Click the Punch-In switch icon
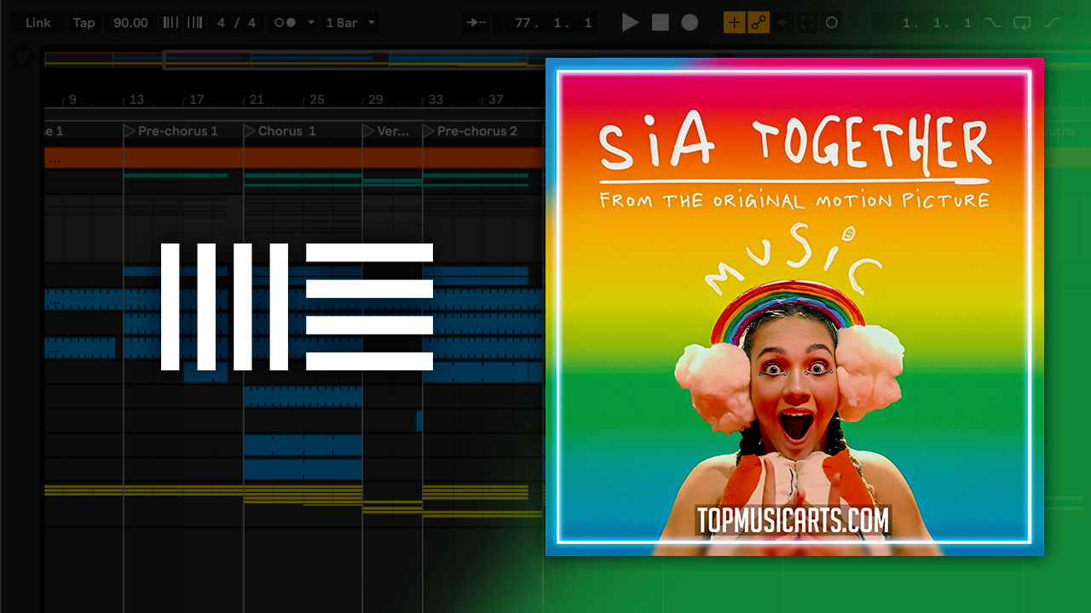Image resolution: width=1091 pixels, height=613 pixels. point(992,23)
